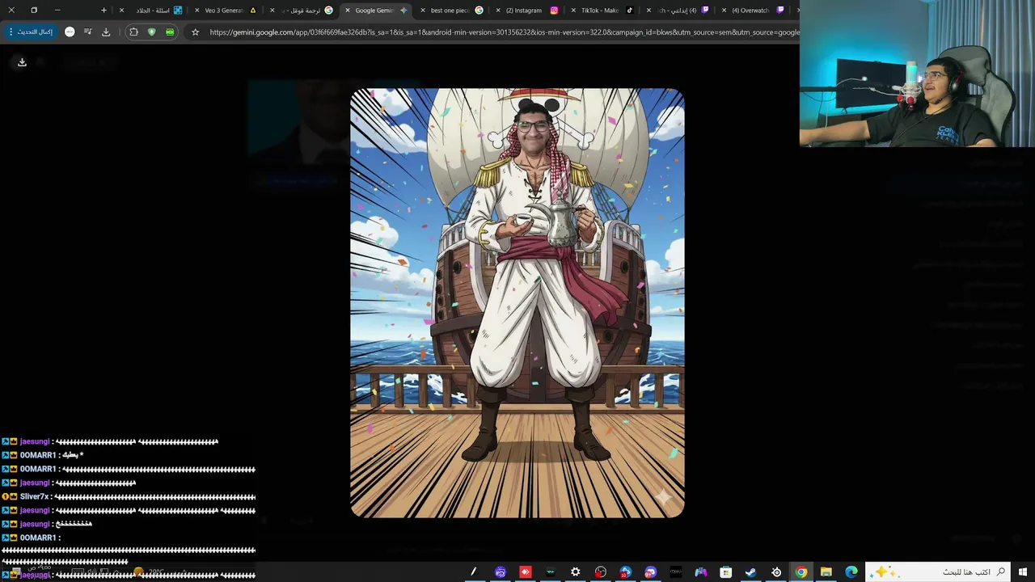Open the game controller taskbar icon
This screenshot has height=582, width=1035.
700,572
